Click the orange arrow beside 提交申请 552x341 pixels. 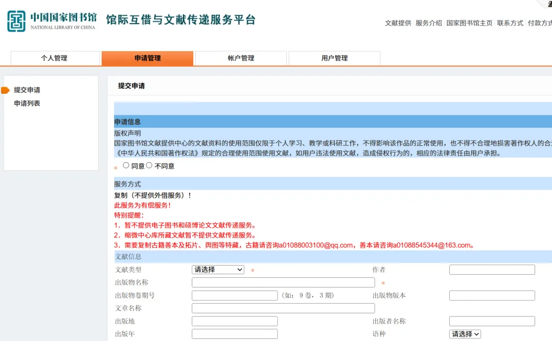(5, 90)
